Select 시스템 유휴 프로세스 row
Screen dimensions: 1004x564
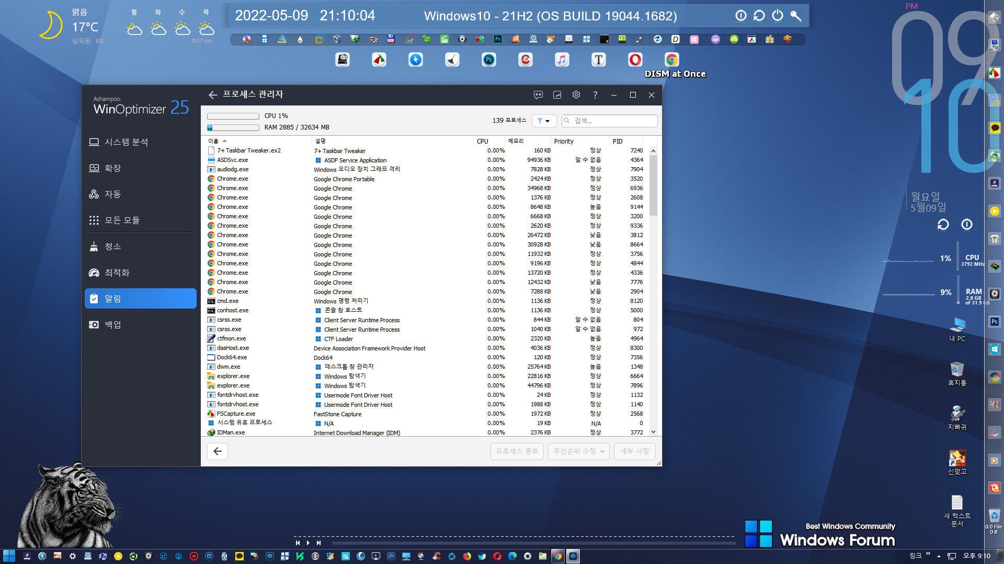pos(426,423)
